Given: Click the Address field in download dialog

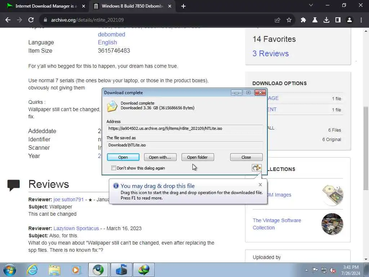Looking at the screenshot, I should [185, 129].
